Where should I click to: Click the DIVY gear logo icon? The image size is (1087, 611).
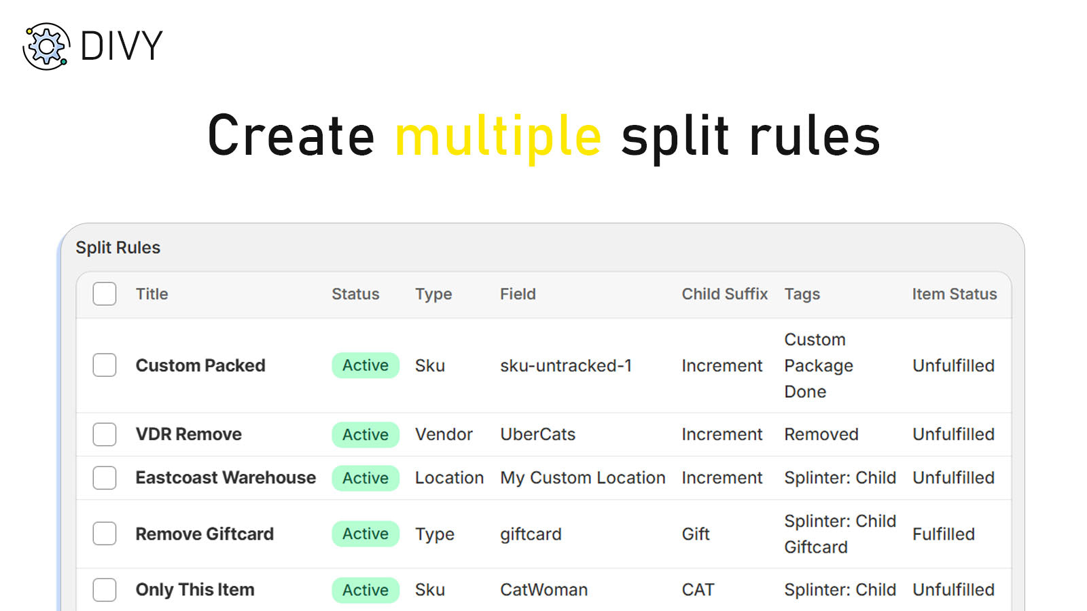(45, 45)
